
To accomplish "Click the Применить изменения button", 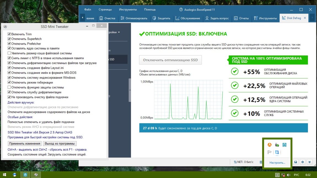I will pos(25,144).
